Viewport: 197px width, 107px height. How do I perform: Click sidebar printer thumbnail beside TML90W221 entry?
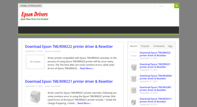pyautogui.click(x=134, y=67)
